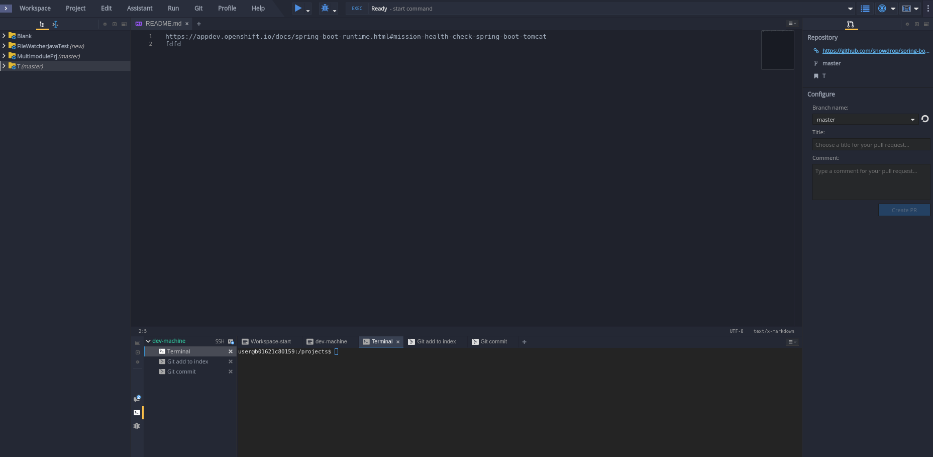The height and width of the screenshot is (457, 933).
Task: Open the processes list icon near top right
Action: click(x=865, y=8)
